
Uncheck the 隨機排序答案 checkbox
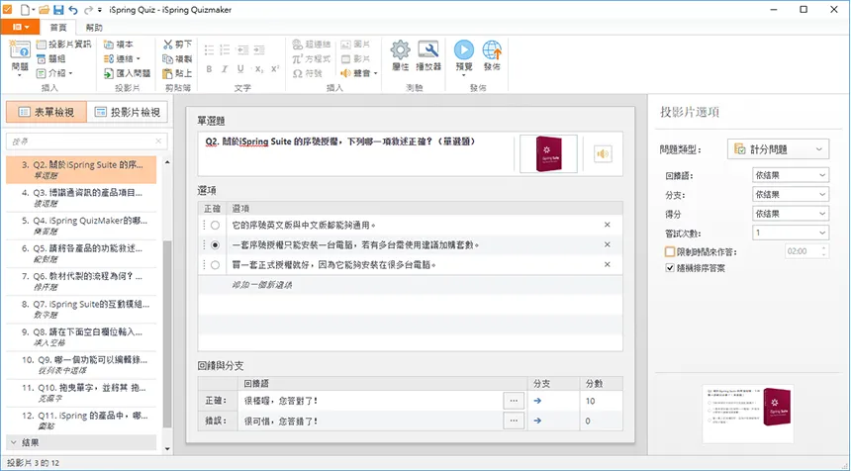tap(670, 268)
